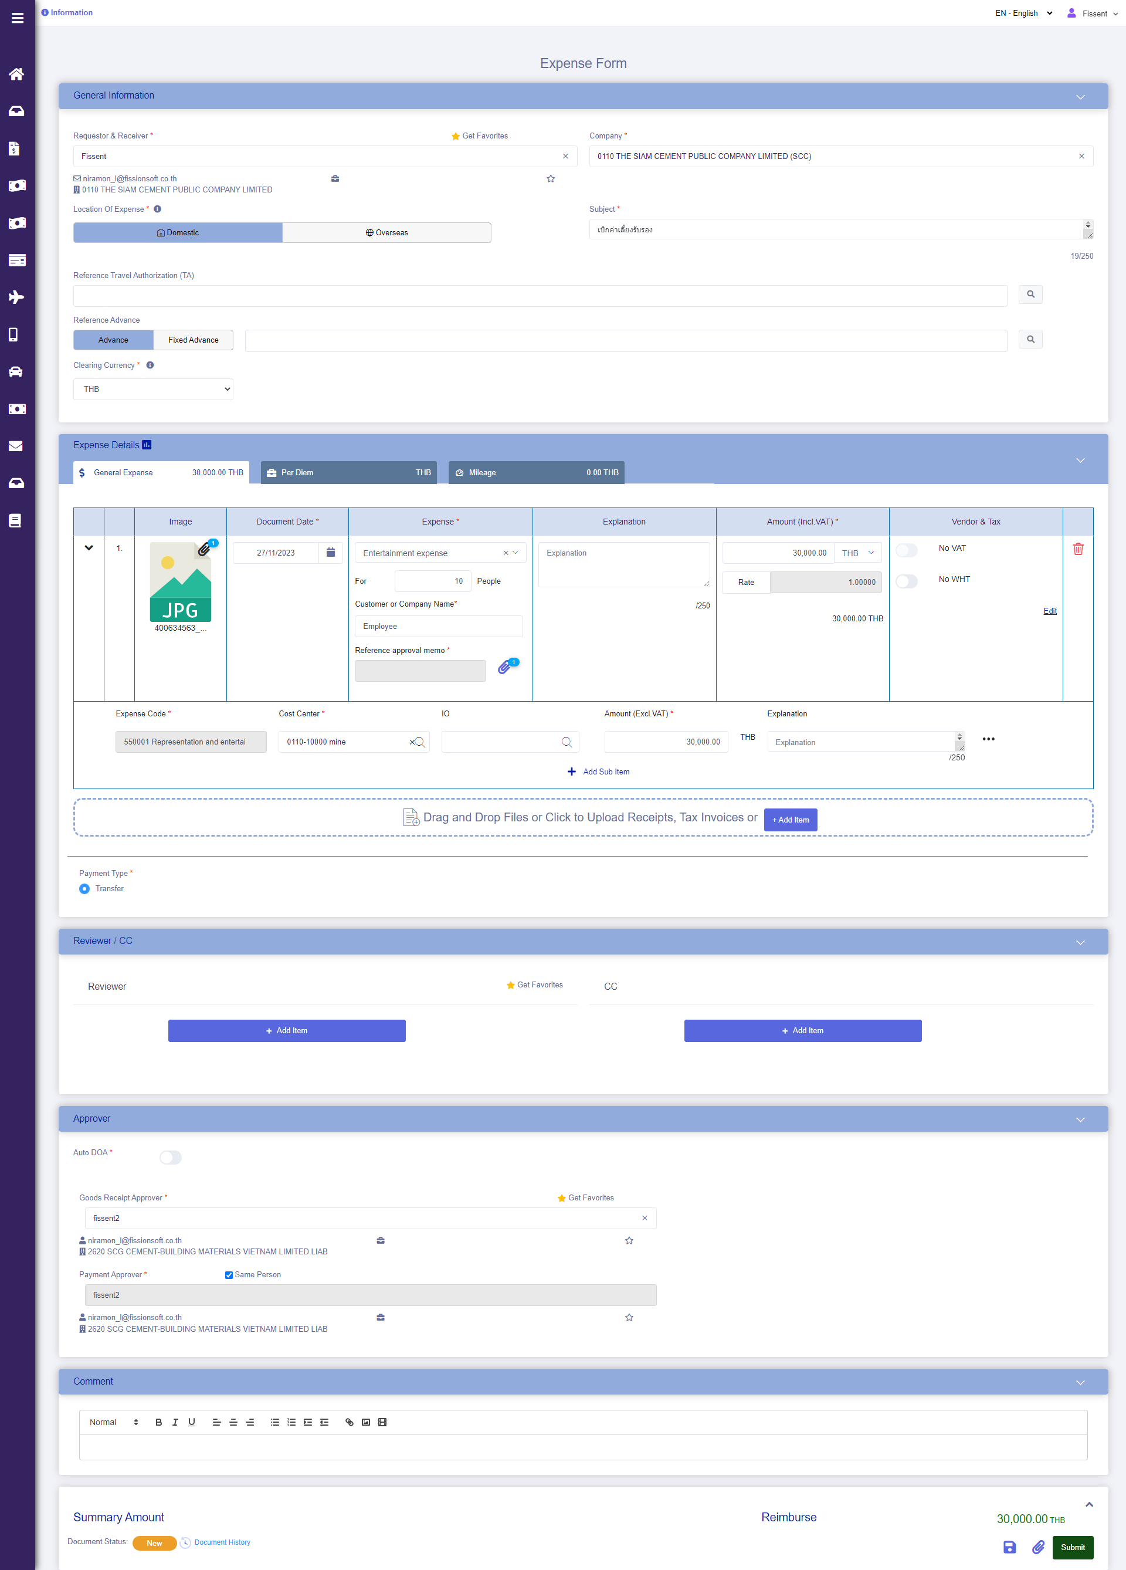This screenshot has width=1126, height=1570.
Task: Click the red trash delete icon
Action: tap(1077, 549)
